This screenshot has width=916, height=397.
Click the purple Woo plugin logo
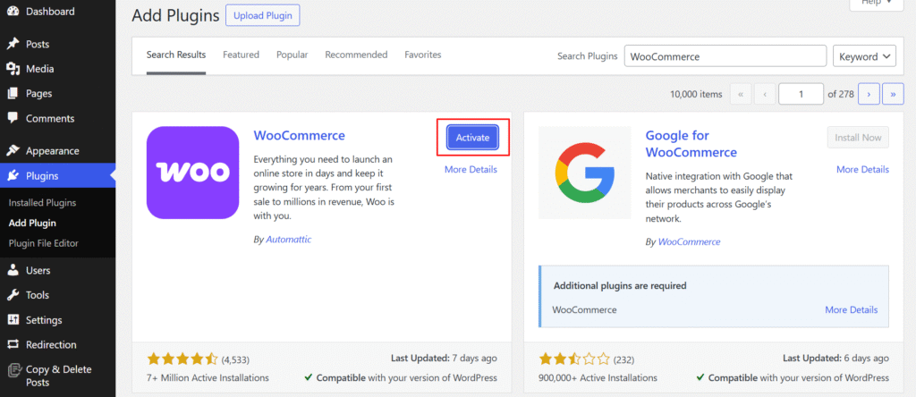[193, 173]
